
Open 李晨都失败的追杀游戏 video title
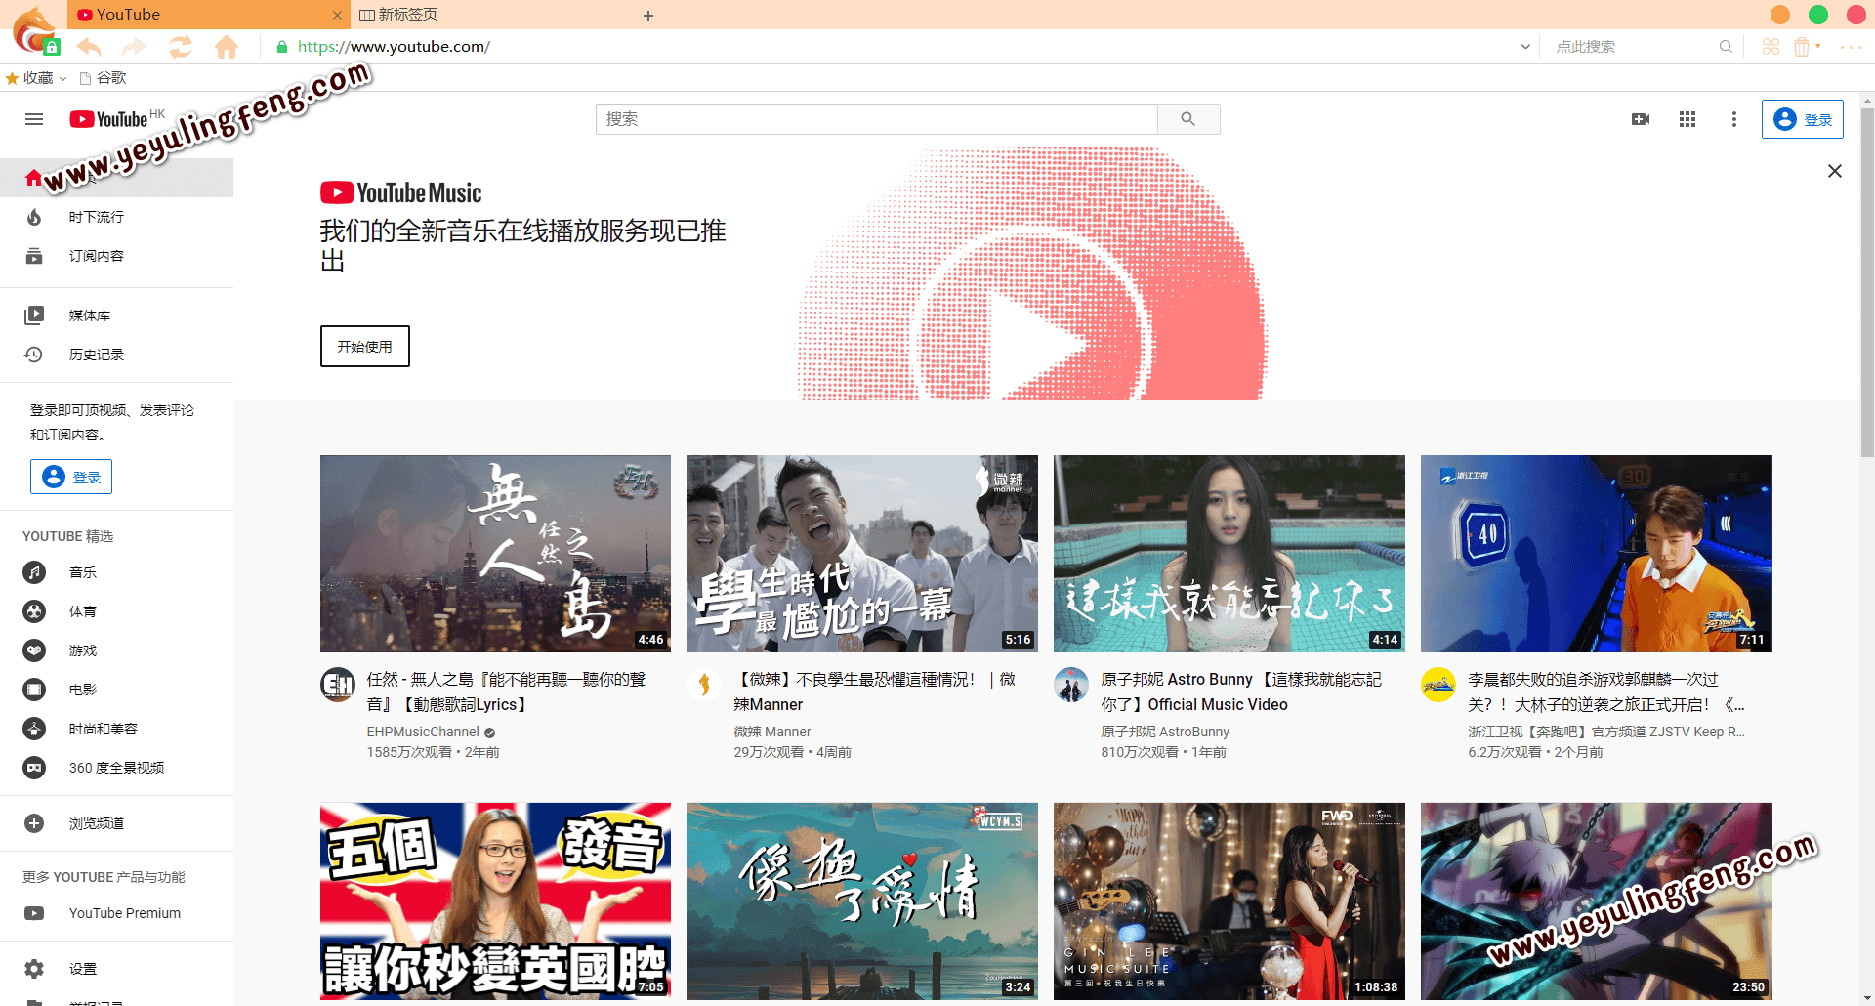click(x=1606, y=692)
